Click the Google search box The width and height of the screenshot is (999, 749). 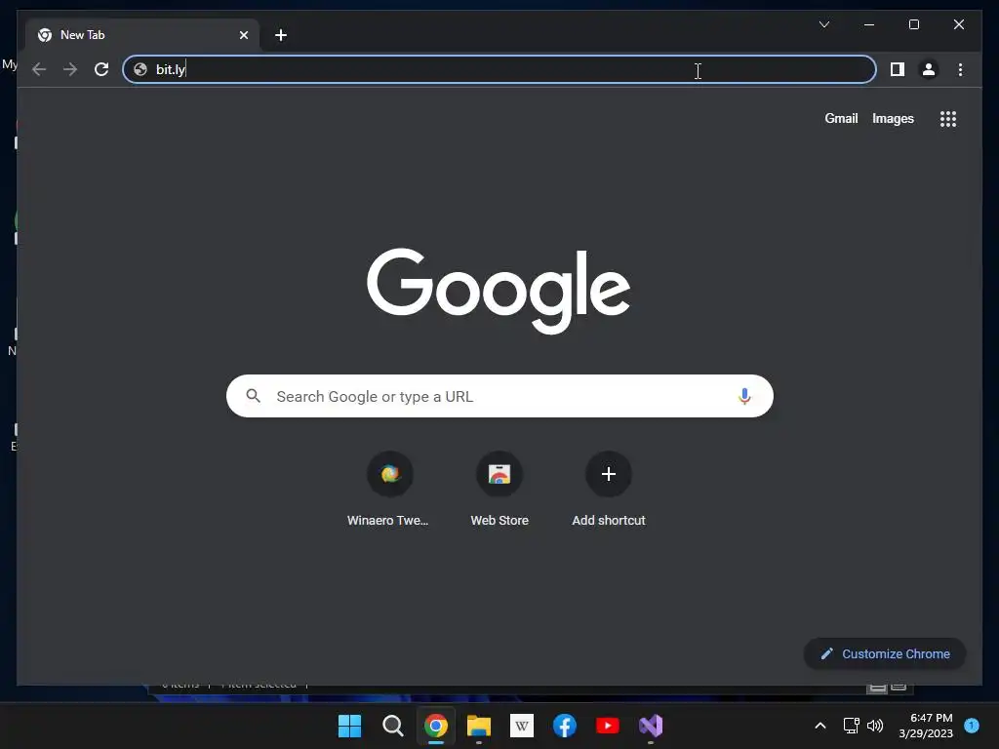(x=499, y=396)
